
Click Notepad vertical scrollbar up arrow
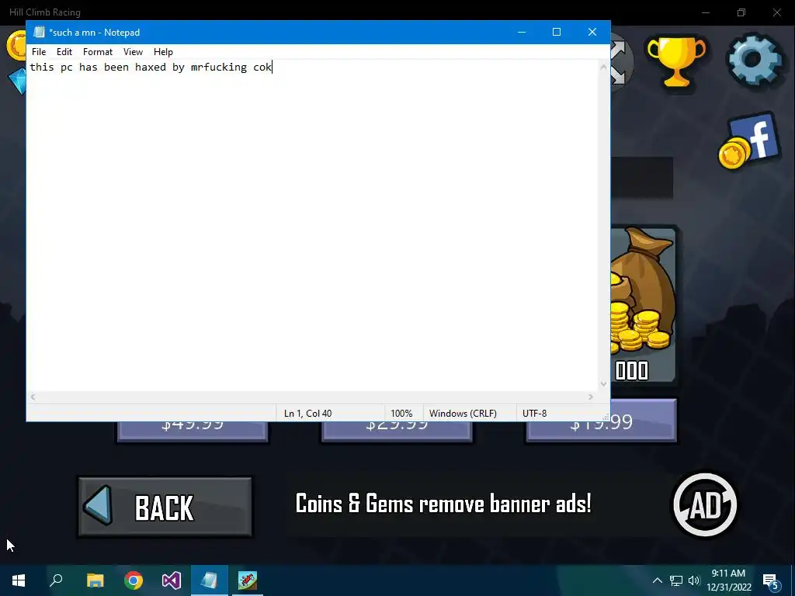pos(603,67)
